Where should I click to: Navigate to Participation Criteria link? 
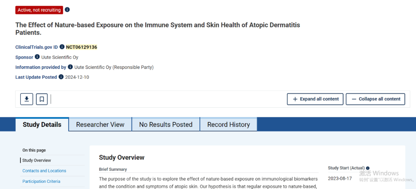click(41, 181)
